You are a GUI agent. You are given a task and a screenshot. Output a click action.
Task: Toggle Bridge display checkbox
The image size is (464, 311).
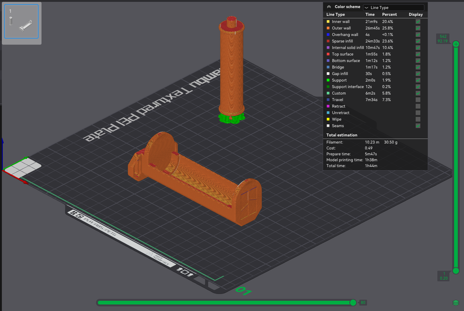click(418, 67)
